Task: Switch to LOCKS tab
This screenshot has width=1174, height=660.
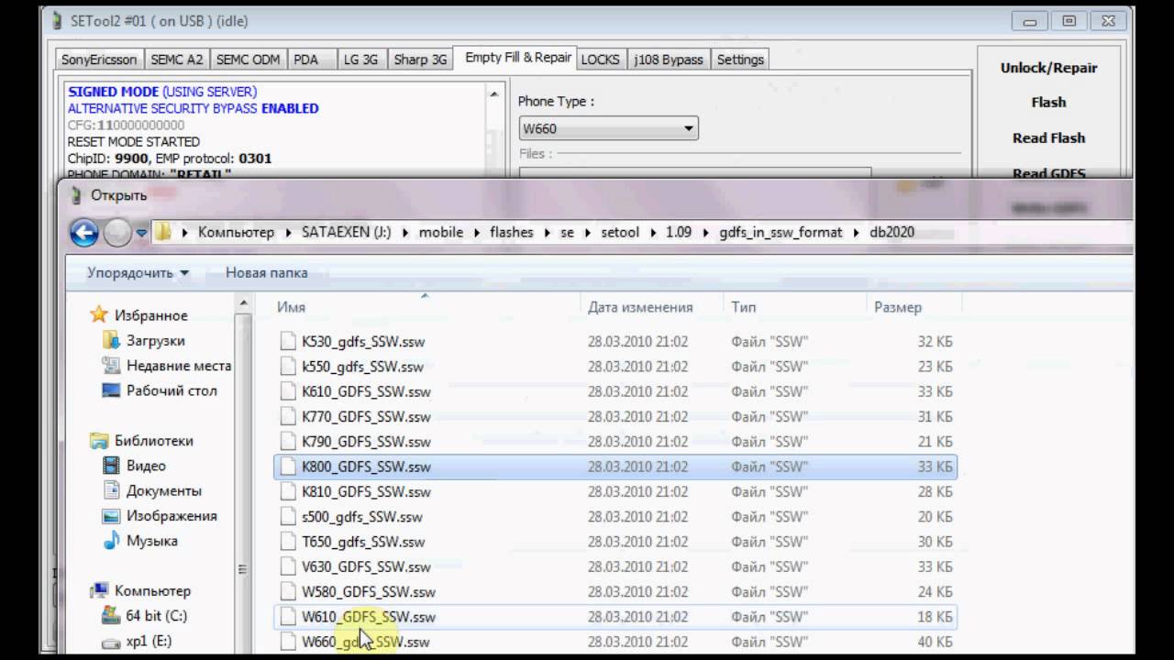Action: (x=601, y=60)
